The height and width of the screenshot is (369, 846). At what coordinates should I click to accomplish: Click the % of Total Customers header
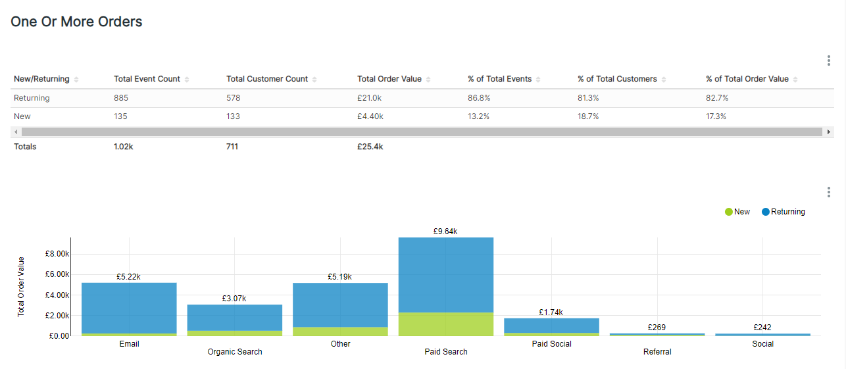tap(617, 79)
